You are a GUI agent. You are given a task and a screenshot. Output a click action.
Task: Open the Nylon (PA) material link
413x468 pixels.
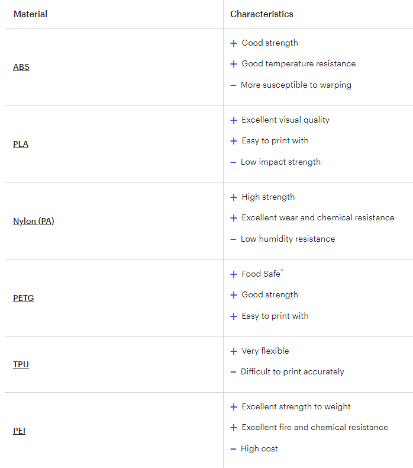pos(34,221)
